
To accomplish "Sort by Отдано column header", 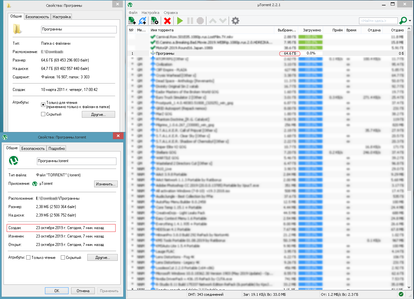I will click(394, 30).
